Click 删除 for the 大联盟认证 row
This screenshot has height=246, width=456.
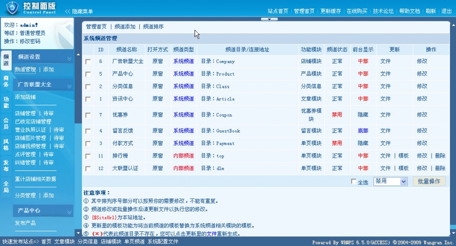(x=440, y=168)
